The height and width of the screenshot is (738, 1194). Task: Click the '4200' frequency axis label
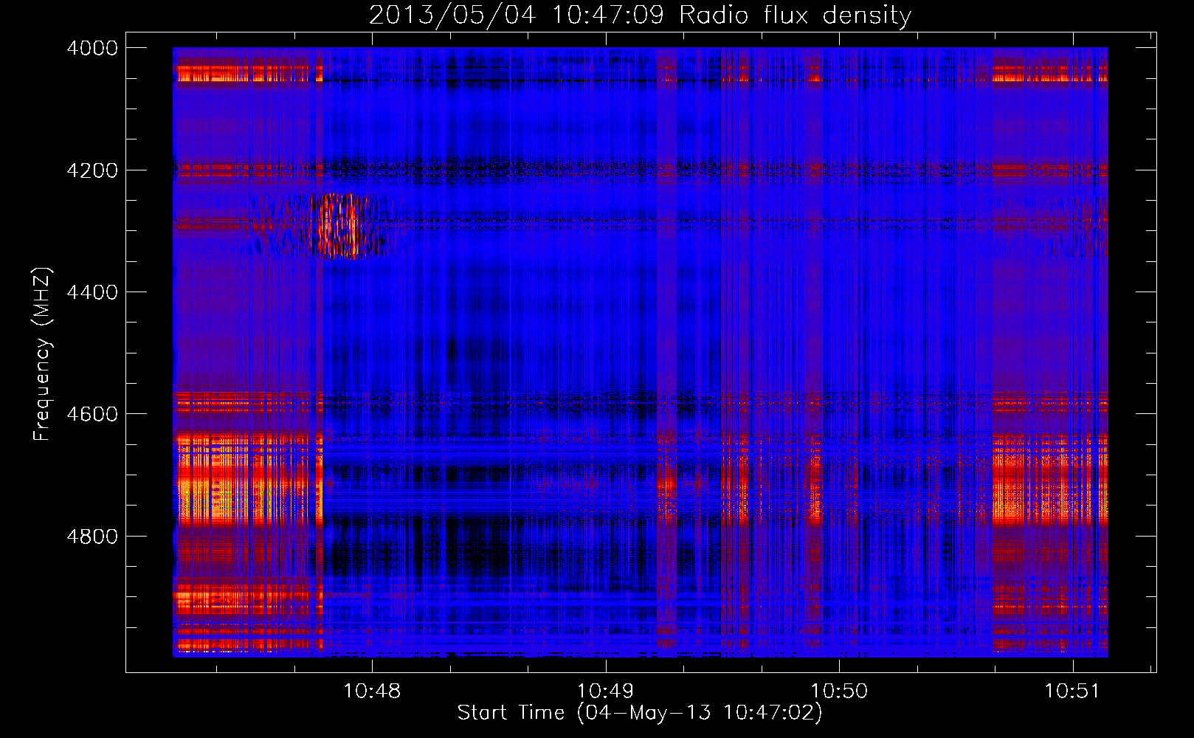point(92,170)
